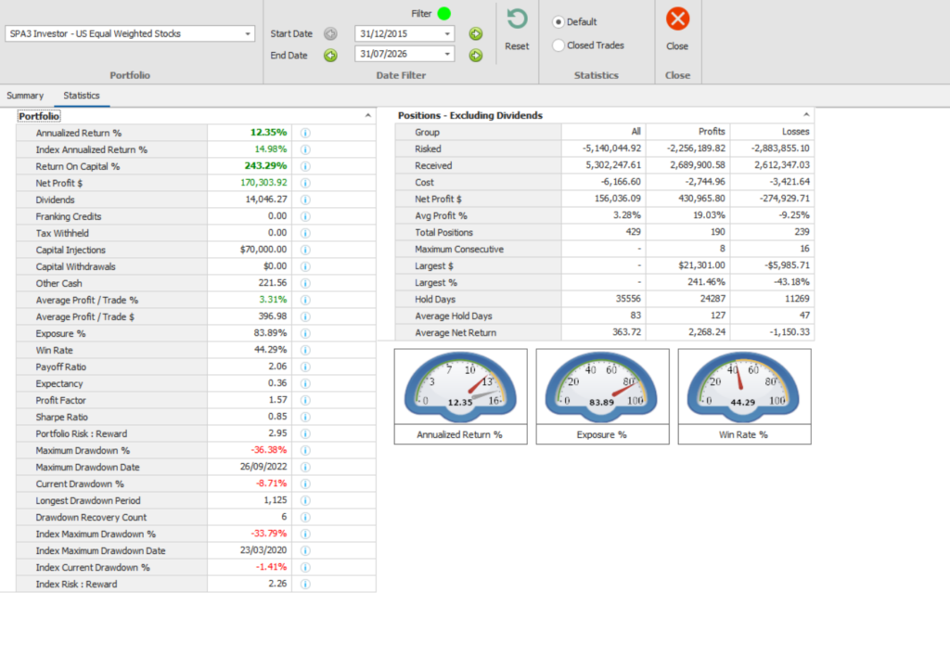Viewport: 950px width, 657px height.
Task: Toggle the green Filter indicator
Action: pos(444,13)
